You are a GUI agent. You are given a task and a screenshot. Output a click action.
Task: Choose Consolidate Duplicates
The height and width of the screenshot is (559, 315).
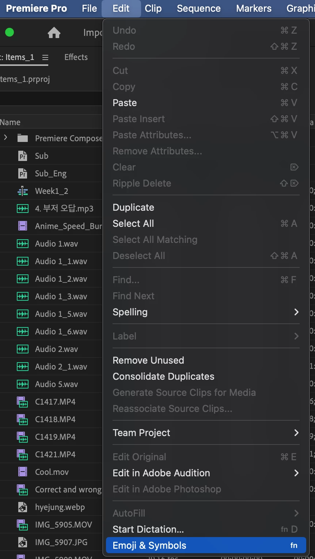pyautogui.click(x=206, y=376)
